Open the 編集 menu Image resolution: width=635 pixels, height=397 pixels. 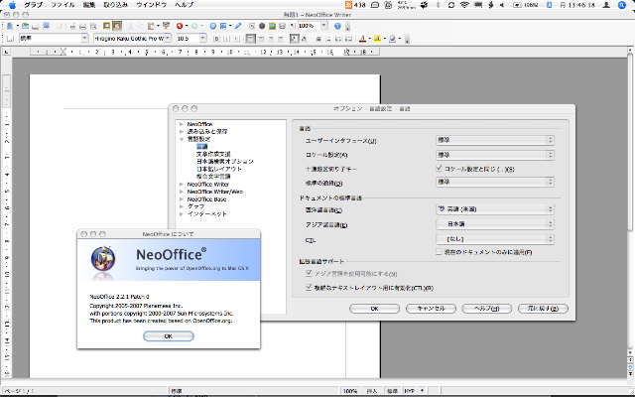pyautogui.click(x=89, y=5)
